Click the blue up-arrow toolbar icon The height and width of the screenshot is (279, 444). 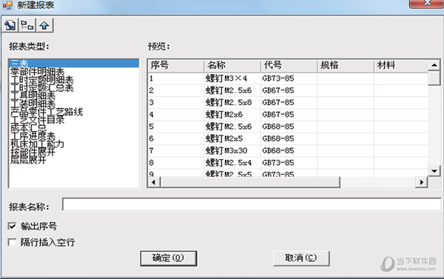coord(44,25)
